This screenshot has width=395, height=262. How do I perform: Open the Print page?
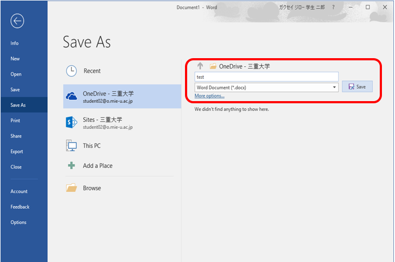click(x=15, y=121)
